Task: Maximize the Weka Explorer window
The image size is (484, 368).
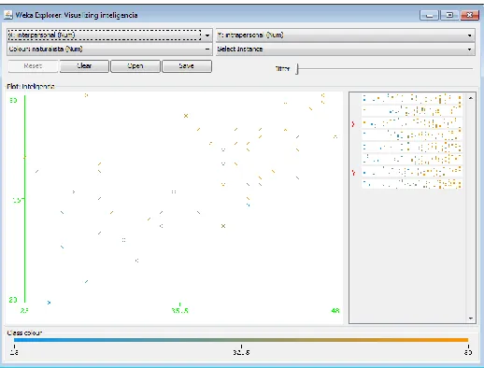Action: coord(449,15)
